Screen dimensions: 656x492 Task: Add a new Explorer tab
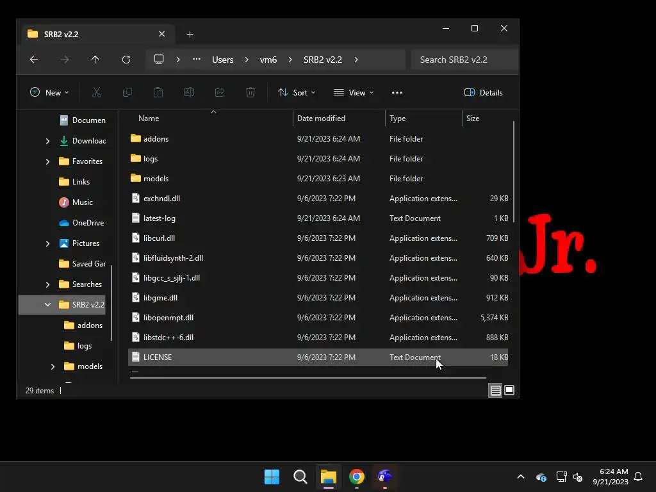[190, 35]
